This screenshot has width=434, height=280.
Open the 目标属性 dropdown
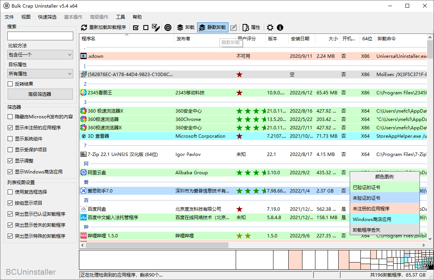pos(40,74)
